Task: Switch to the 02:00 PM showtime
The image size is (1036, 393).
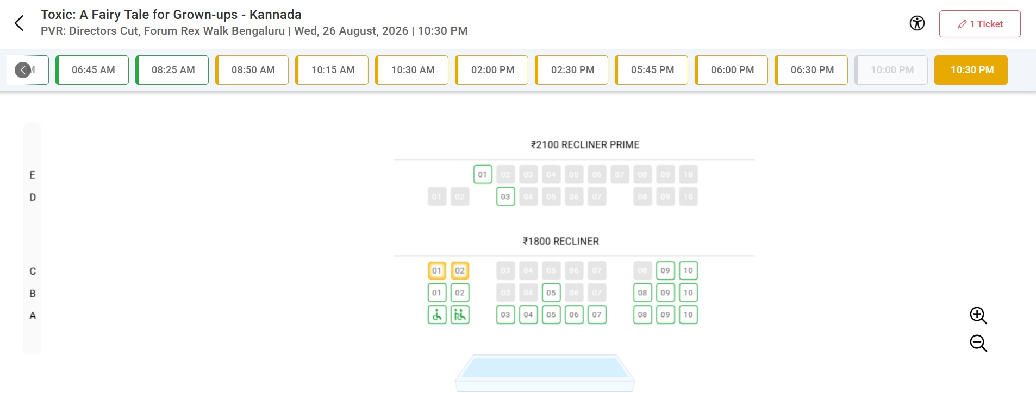Action: click(x=492, y=70)
